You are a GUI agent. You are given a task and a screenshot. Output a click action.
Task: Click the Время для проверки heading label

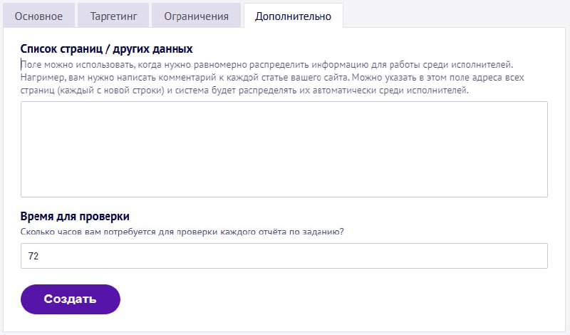point(75,216)
